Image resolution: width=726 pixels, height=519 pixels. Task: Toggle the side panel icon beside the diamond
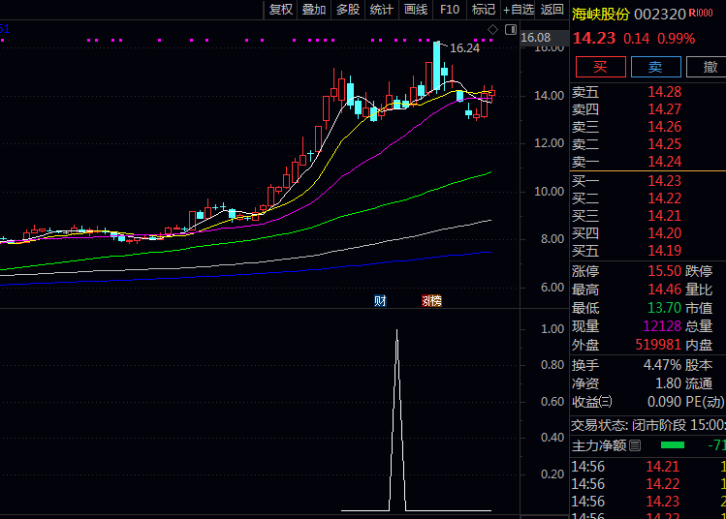(507, 30)
